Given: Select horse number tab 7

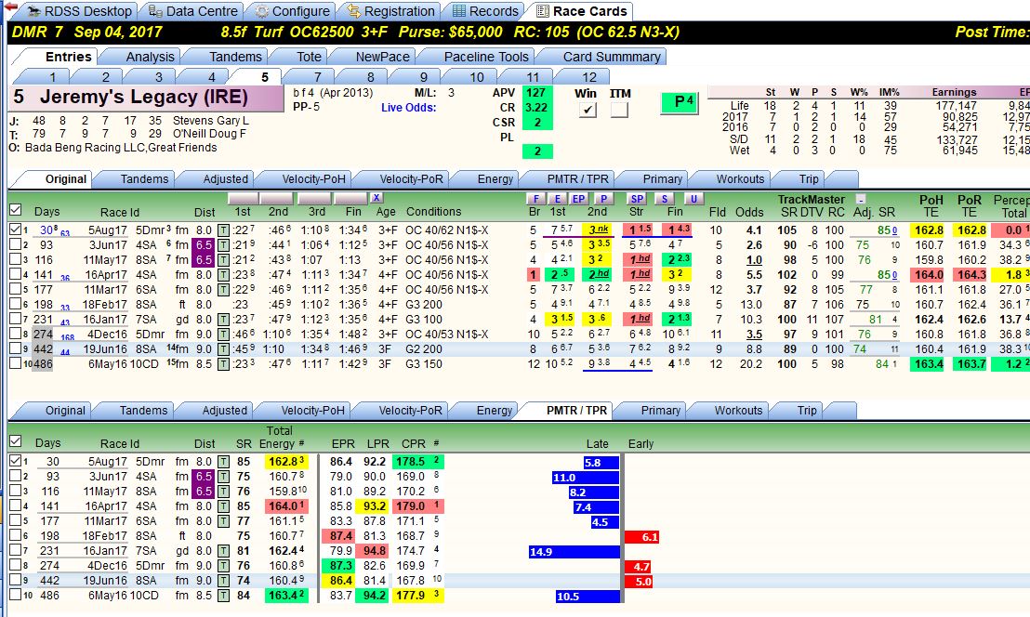Looking at the screenshot, I should [x=317, y=77].
